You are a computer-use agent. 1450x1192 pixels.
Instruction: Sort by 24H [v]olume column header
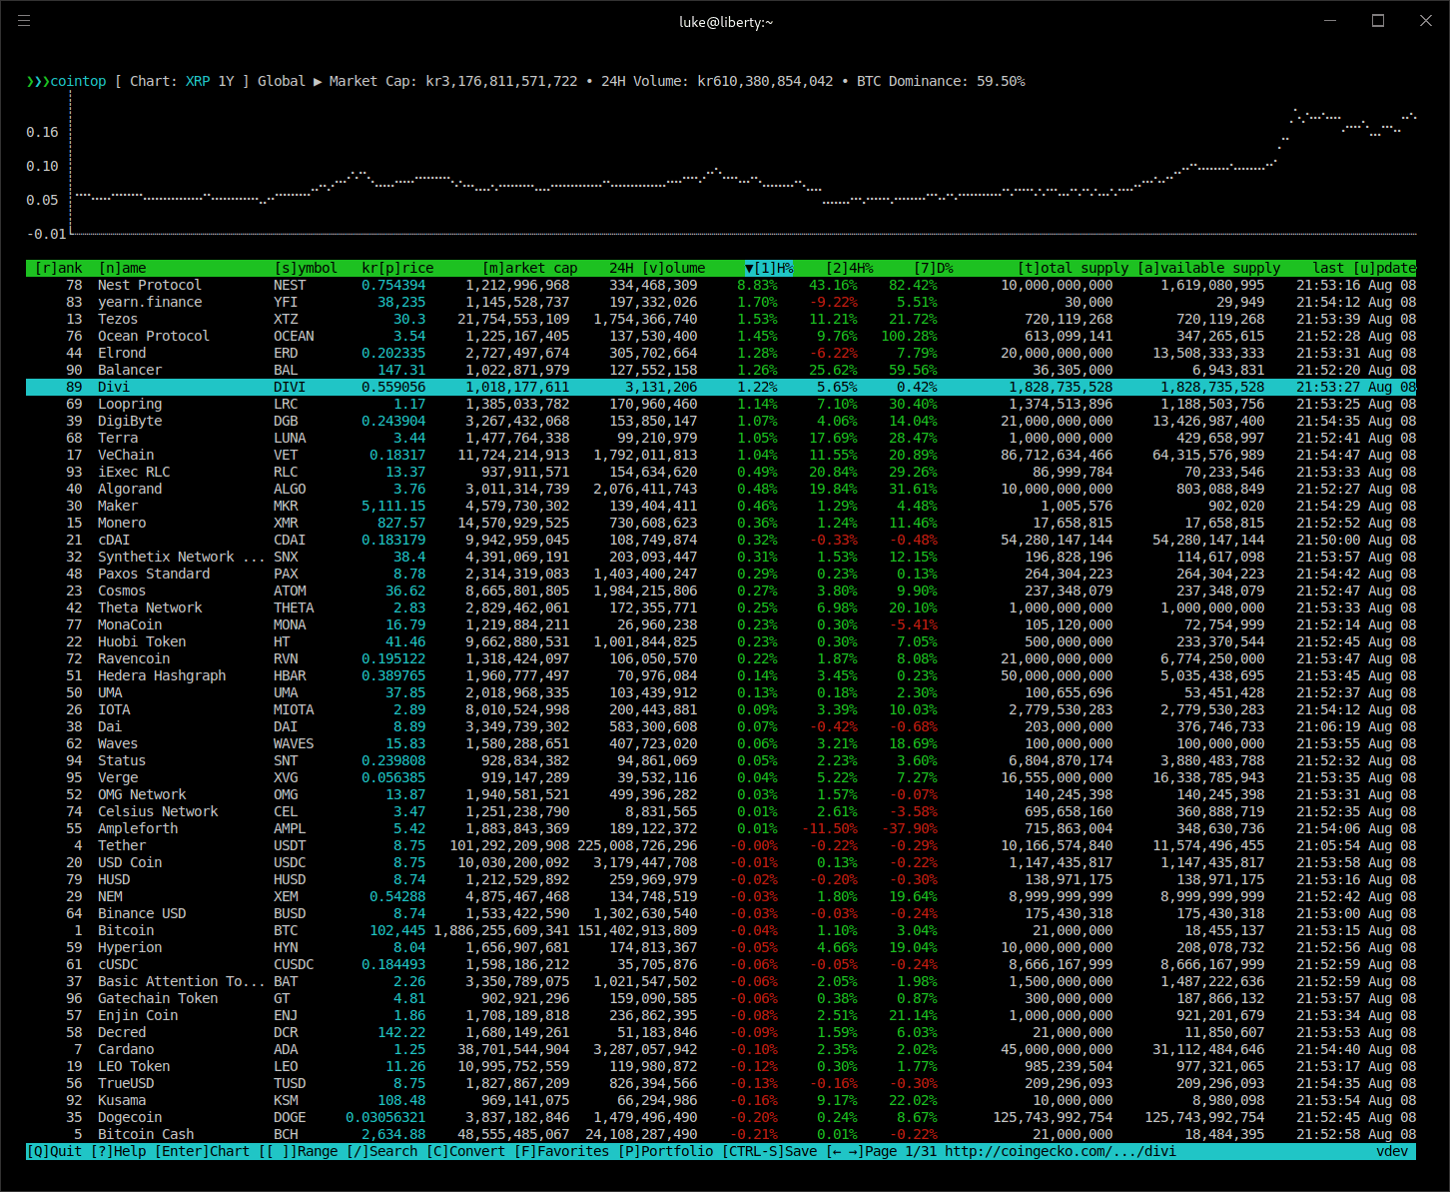[657, 268]
